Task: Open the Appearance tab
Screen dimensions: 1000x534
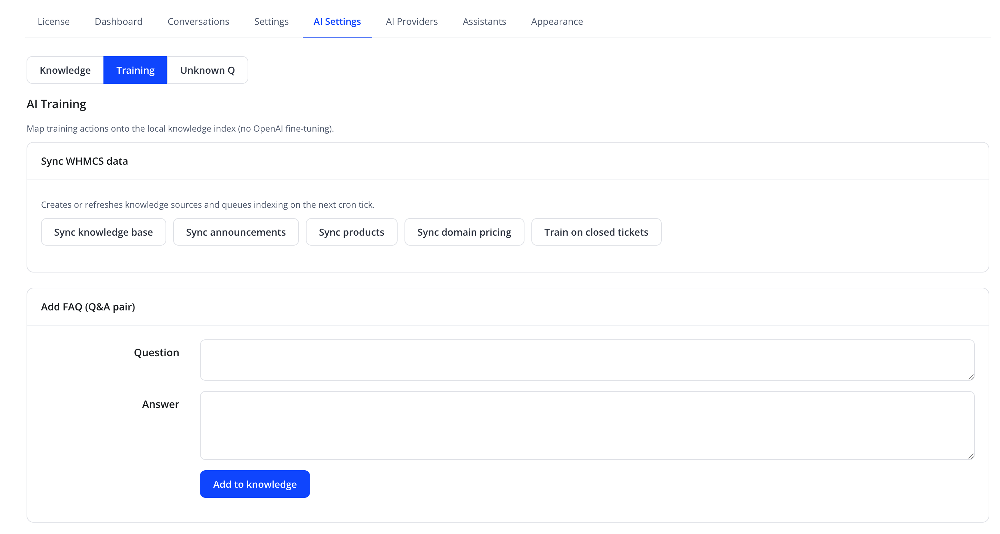Action: [557, 21]
